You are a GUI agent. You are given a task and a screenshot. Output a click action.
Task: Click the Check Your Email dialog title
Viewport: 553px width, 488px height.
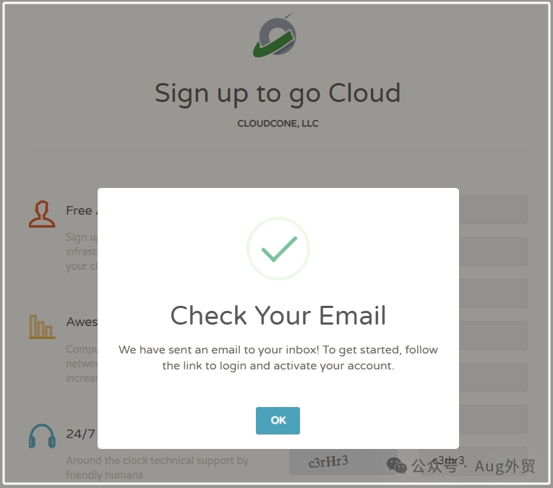pos(278,315)
